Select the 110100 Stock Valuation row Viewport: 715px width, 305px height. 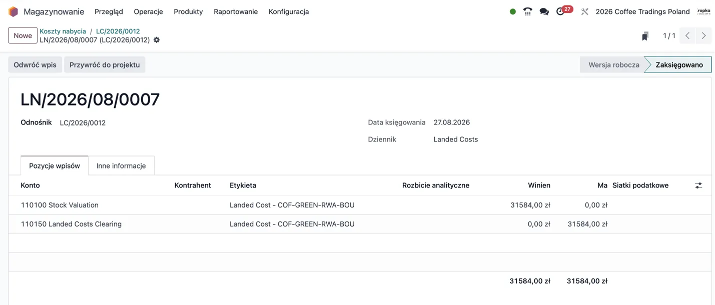tap(360, 205)
